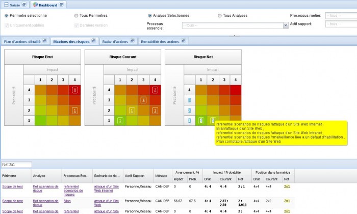The height and width of the screenshot is (214, 357).
Task: Select Tous Analyses radio button
Action: click(x=219, y=16)
